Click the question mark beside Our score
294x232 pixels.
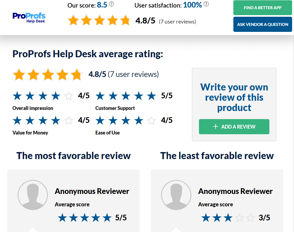coord(111,4)
